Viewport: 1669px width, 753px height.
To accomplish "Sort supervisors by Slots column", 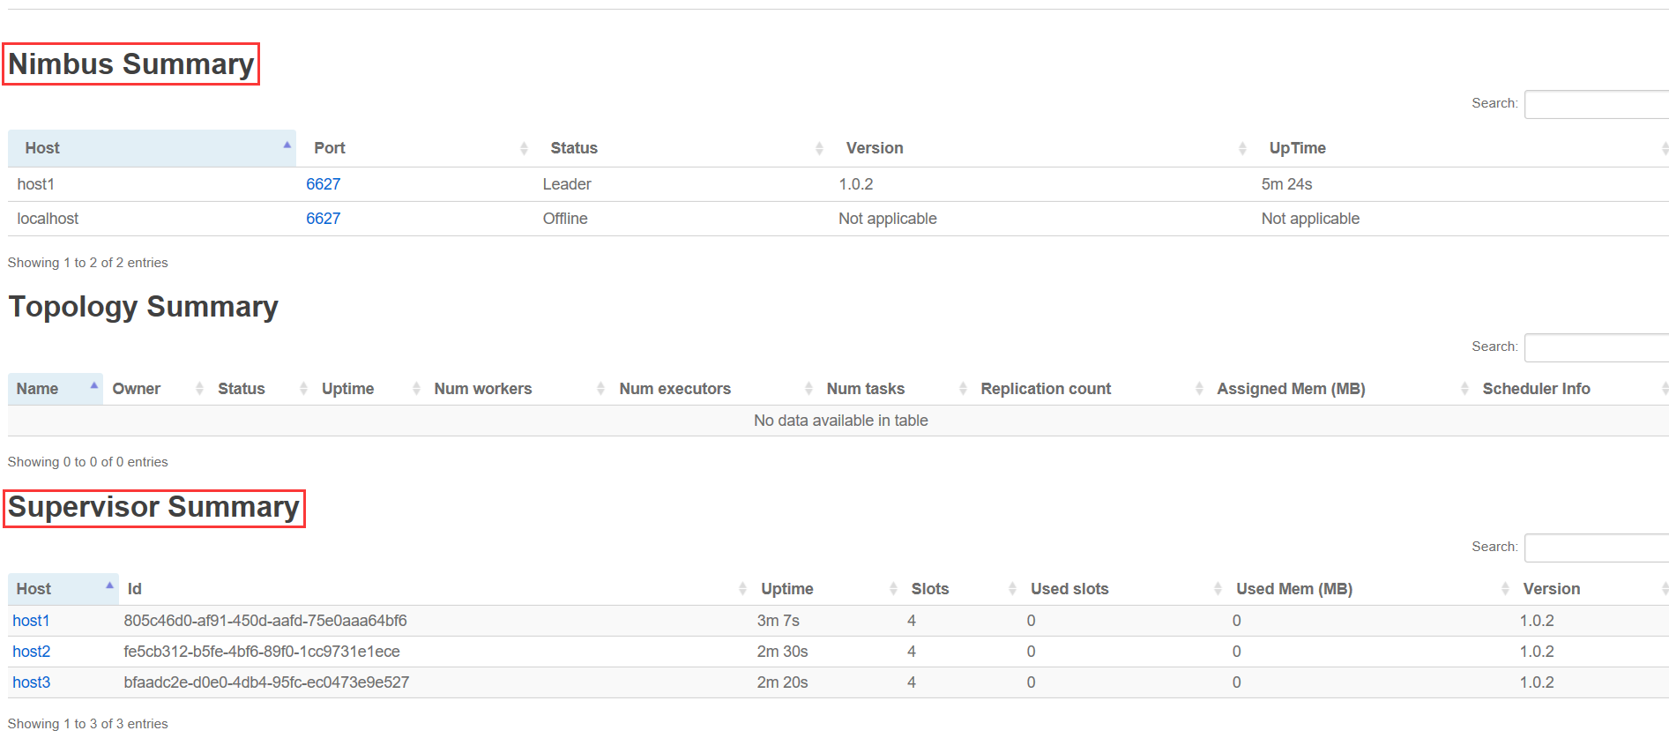I will coord(929,589).
